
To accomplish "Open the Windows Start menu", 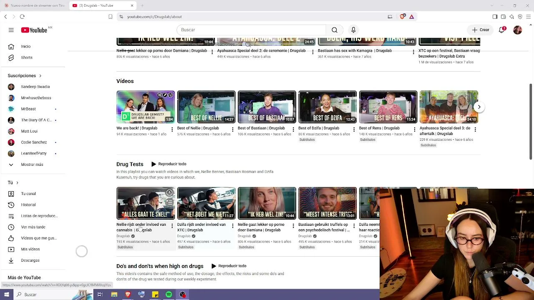I will 6,295.
